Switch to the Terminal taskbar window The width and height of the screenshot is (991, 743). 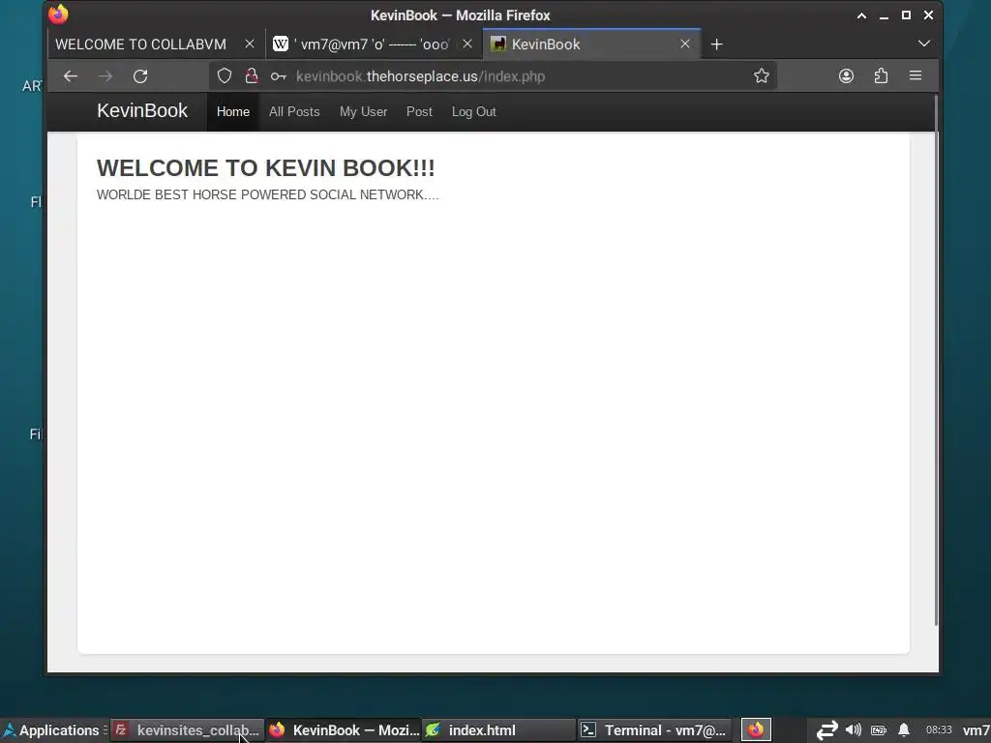click(655, 730)
